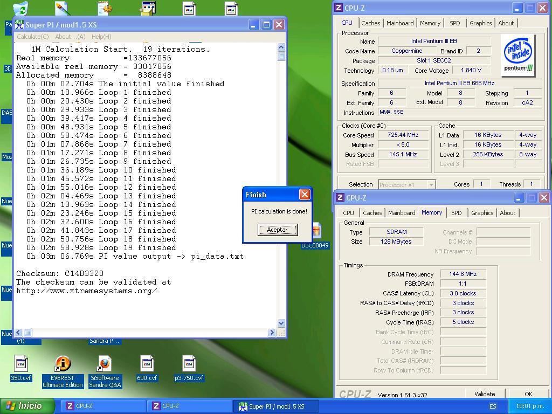Click Super PI horizontal scroll right arrow
Viewport: 552px width, 414px height.
272,332
